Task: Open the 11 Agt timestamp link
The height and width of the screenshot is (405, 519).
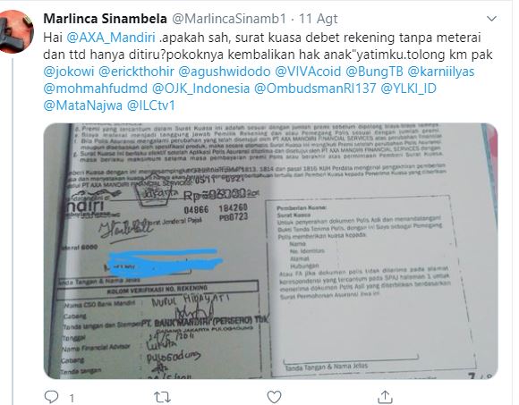Action: pyautogui.click(x=318, y=19)
